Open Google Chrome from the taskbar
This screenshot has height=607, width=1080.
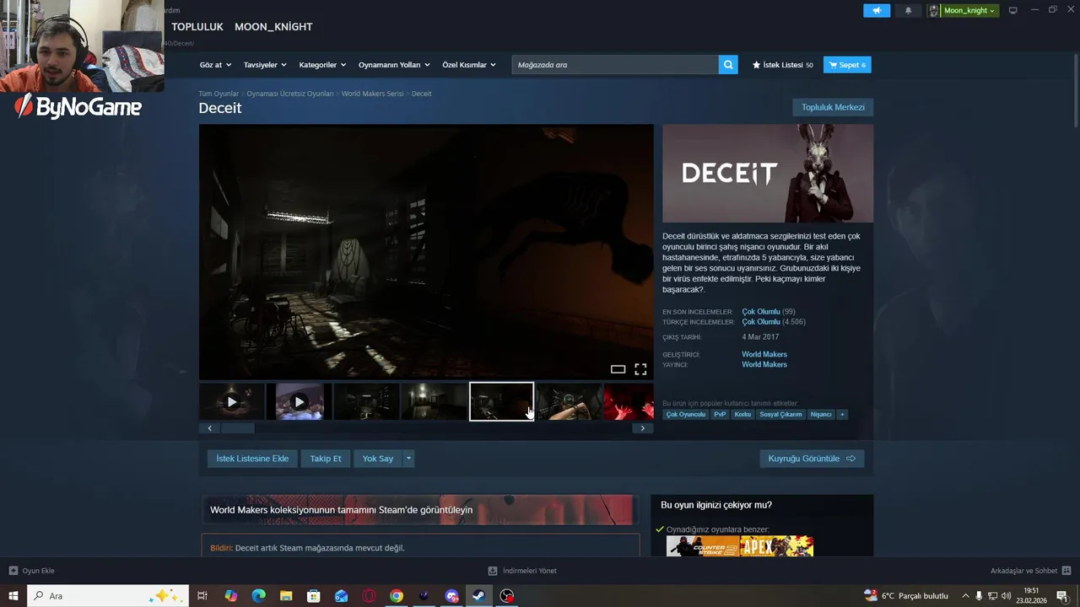coord(397,596)
